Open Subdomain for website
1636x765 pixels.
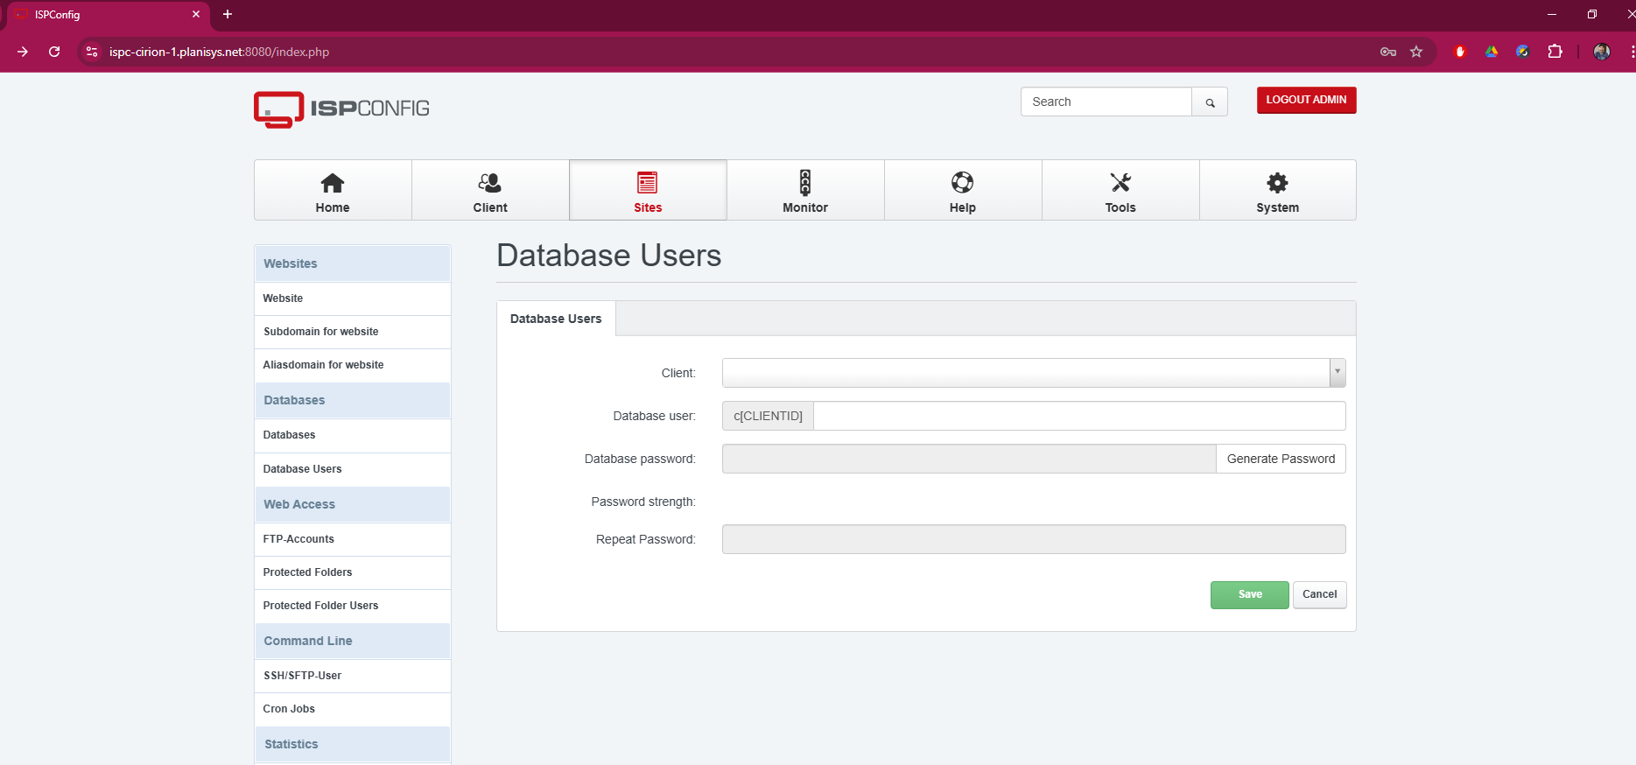(x=353, y=332)
